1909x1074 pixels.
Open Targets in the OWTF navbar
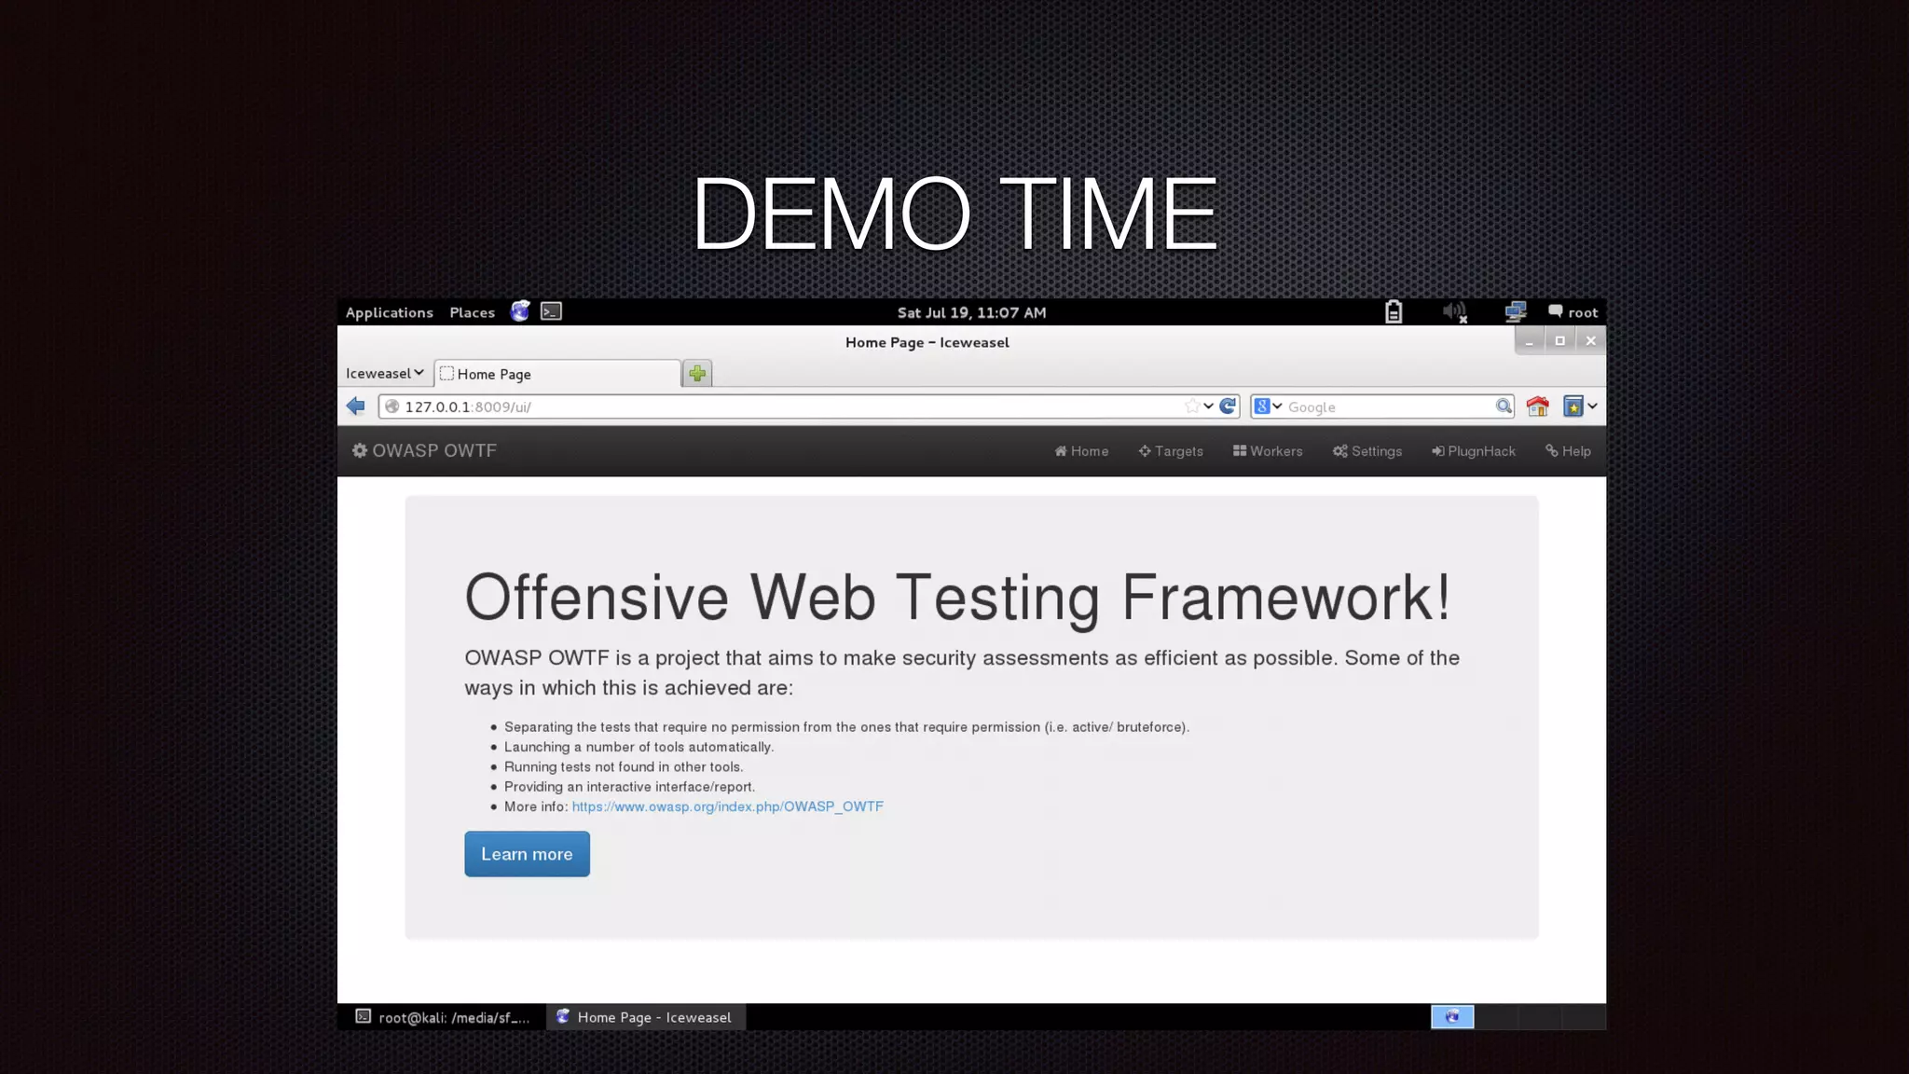tap(1171, 451)
